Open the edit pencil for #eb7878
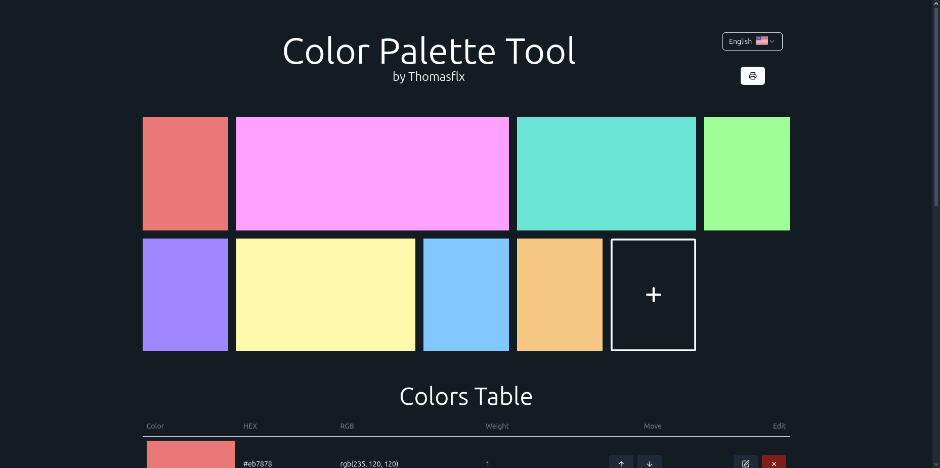940x468 pixels. [745, 462]
